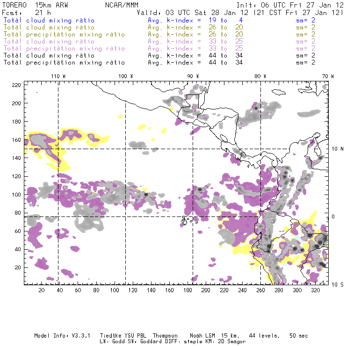This screenshot has height=346, width=346.
Task: Click the blue "sm= 2" smoothing value
Action: point(305,20)
